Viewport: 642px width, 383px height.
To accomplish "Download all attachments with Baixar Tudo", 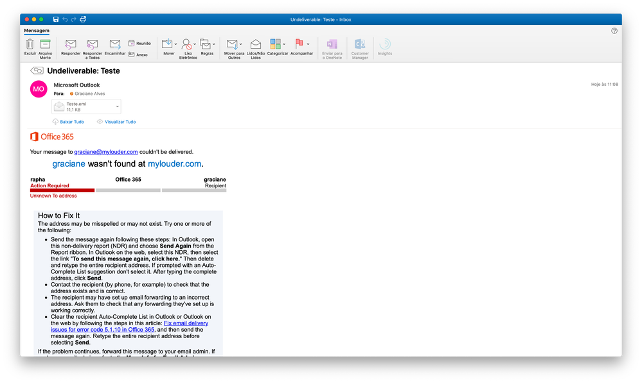I will (68, 122).
